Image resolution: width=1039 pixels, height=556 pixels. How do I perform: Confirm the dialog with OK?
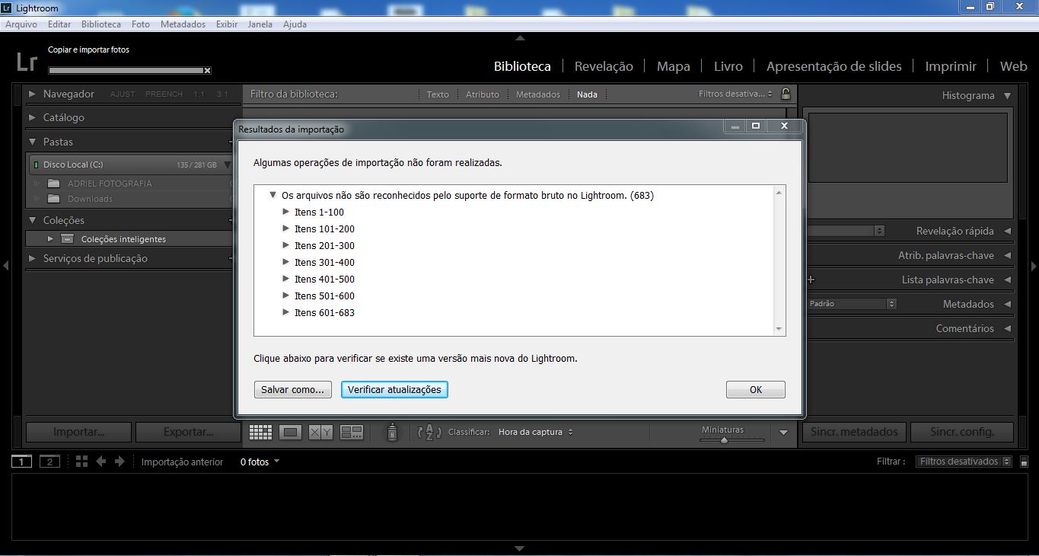[x=756, y=389]
